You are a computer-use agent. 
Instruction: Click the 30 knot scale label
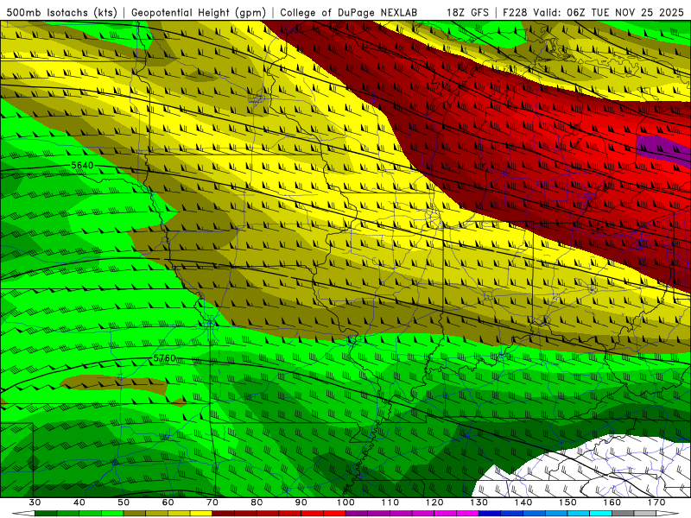coord(35,502)
